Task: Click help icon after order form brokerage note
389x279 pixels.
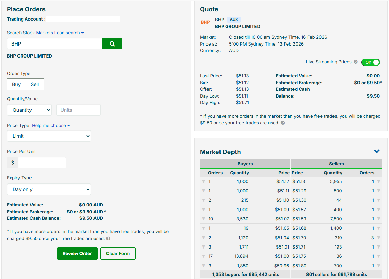Action: 108,239
